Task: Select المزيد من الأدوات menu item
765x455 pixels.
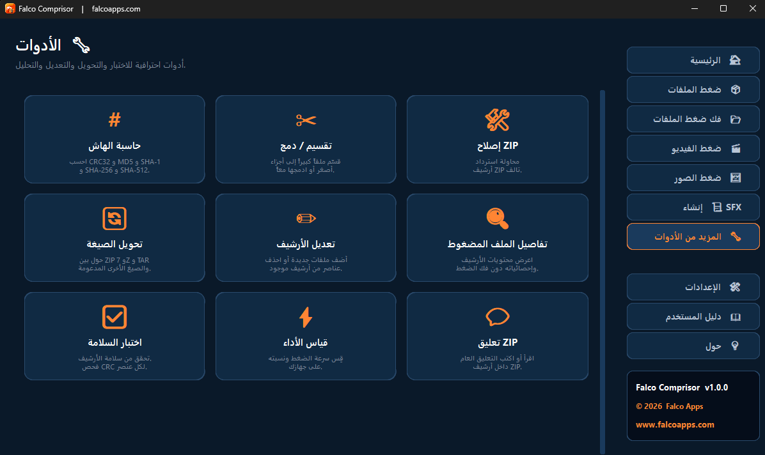Action: tap(693, 236)
